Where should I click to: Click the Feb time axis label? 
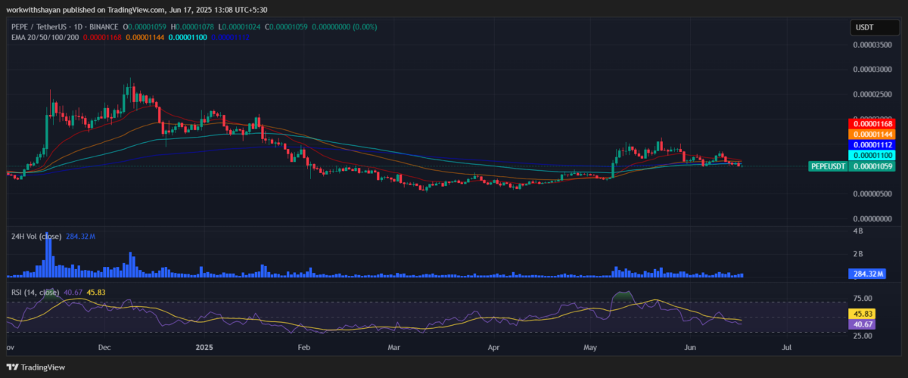[305, 347]
